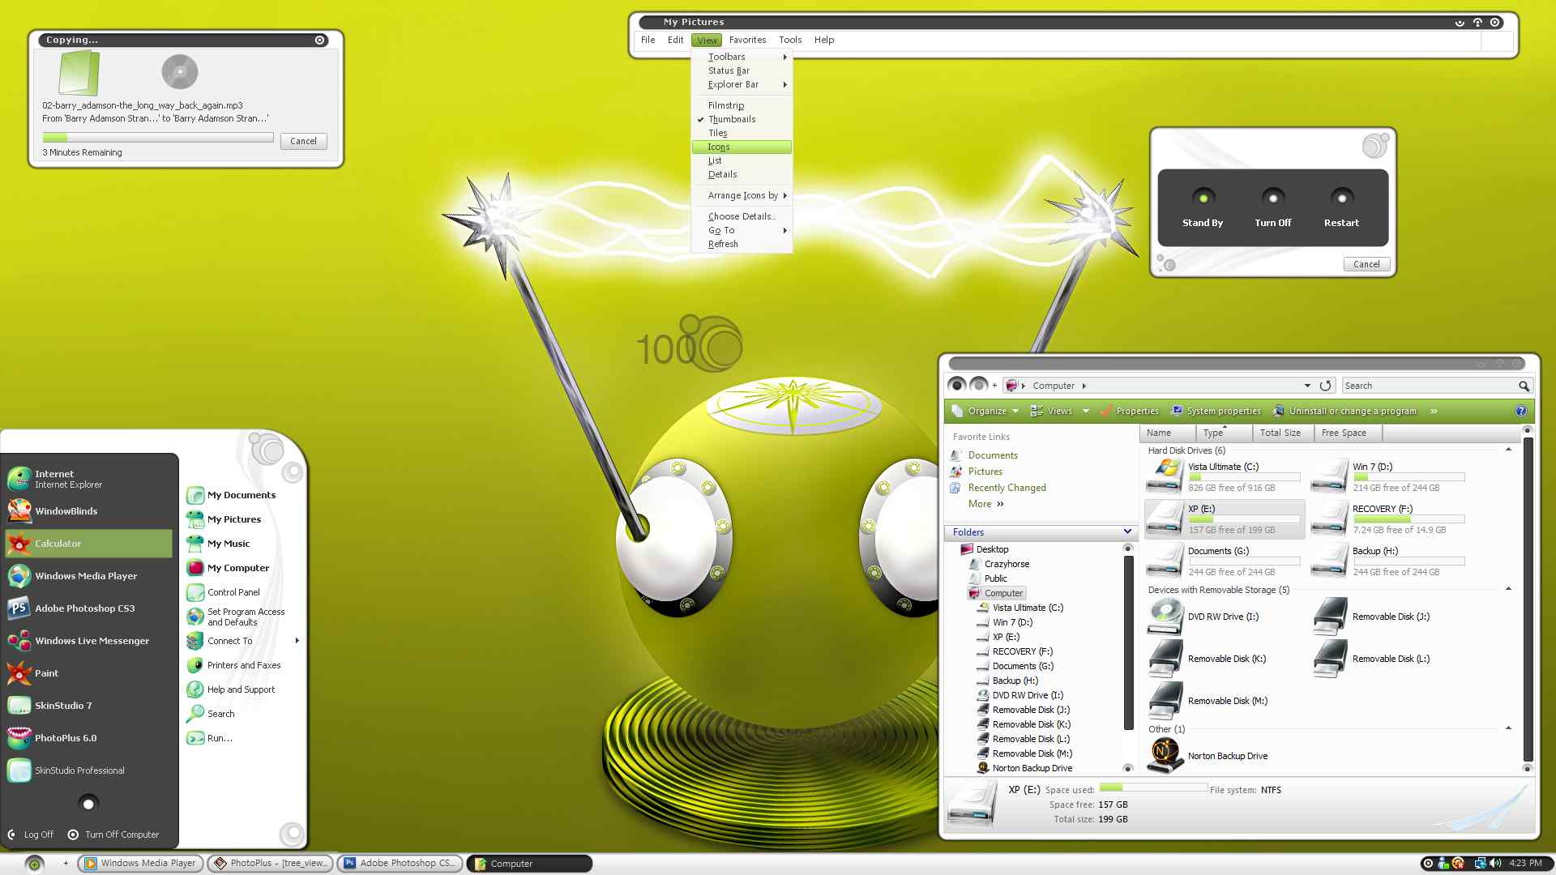
Task: Click Turn Off Computer in Start menu
Action: click(113, 834)
